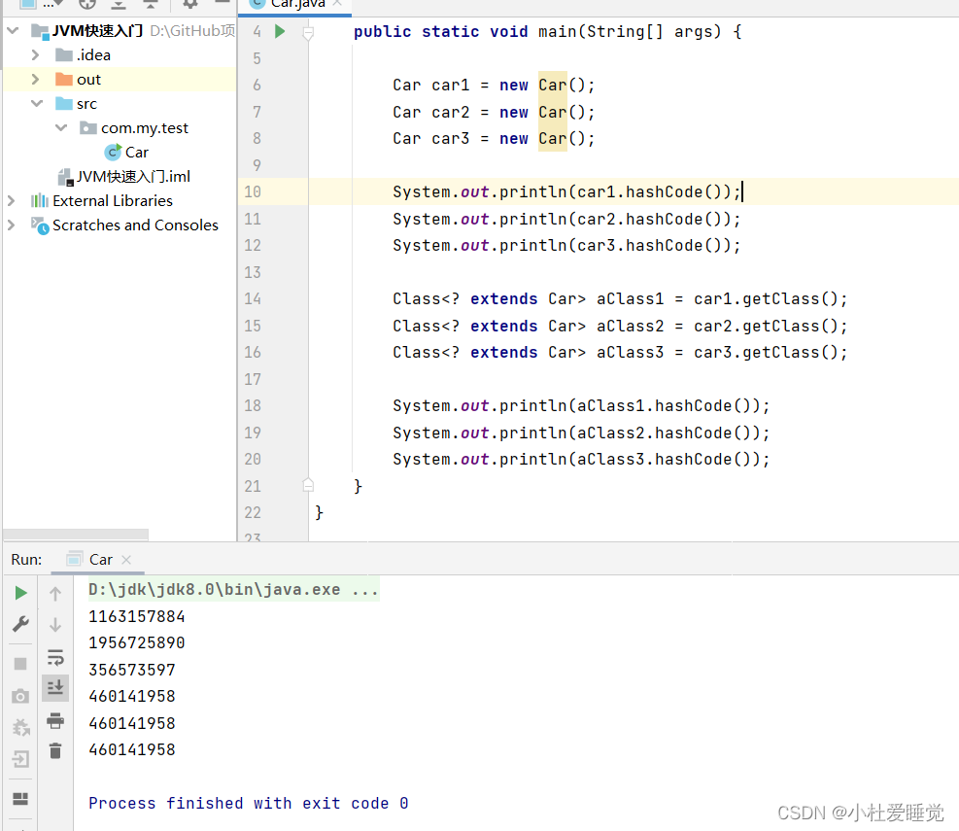Dump threads with the camera icon
Viewport: 959px width, 831px height.
point(20,696)
